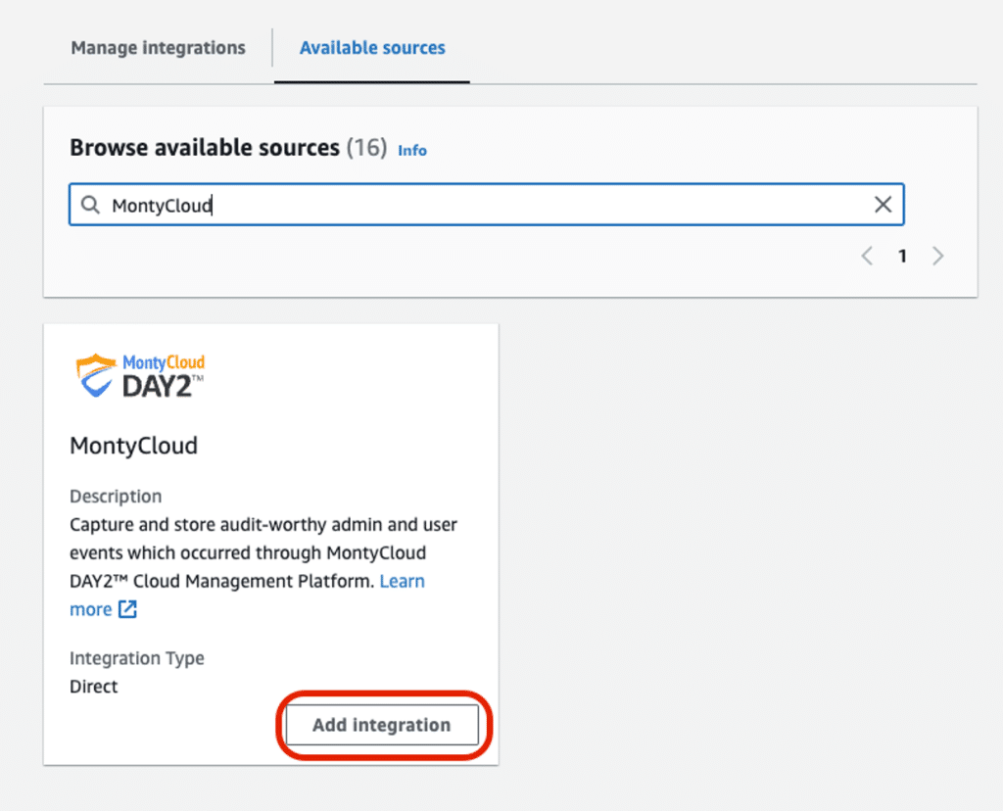Click the 'Direct' integration type value
The height and width of the screenshot is (811, 1003).
(x=94, y=687)
